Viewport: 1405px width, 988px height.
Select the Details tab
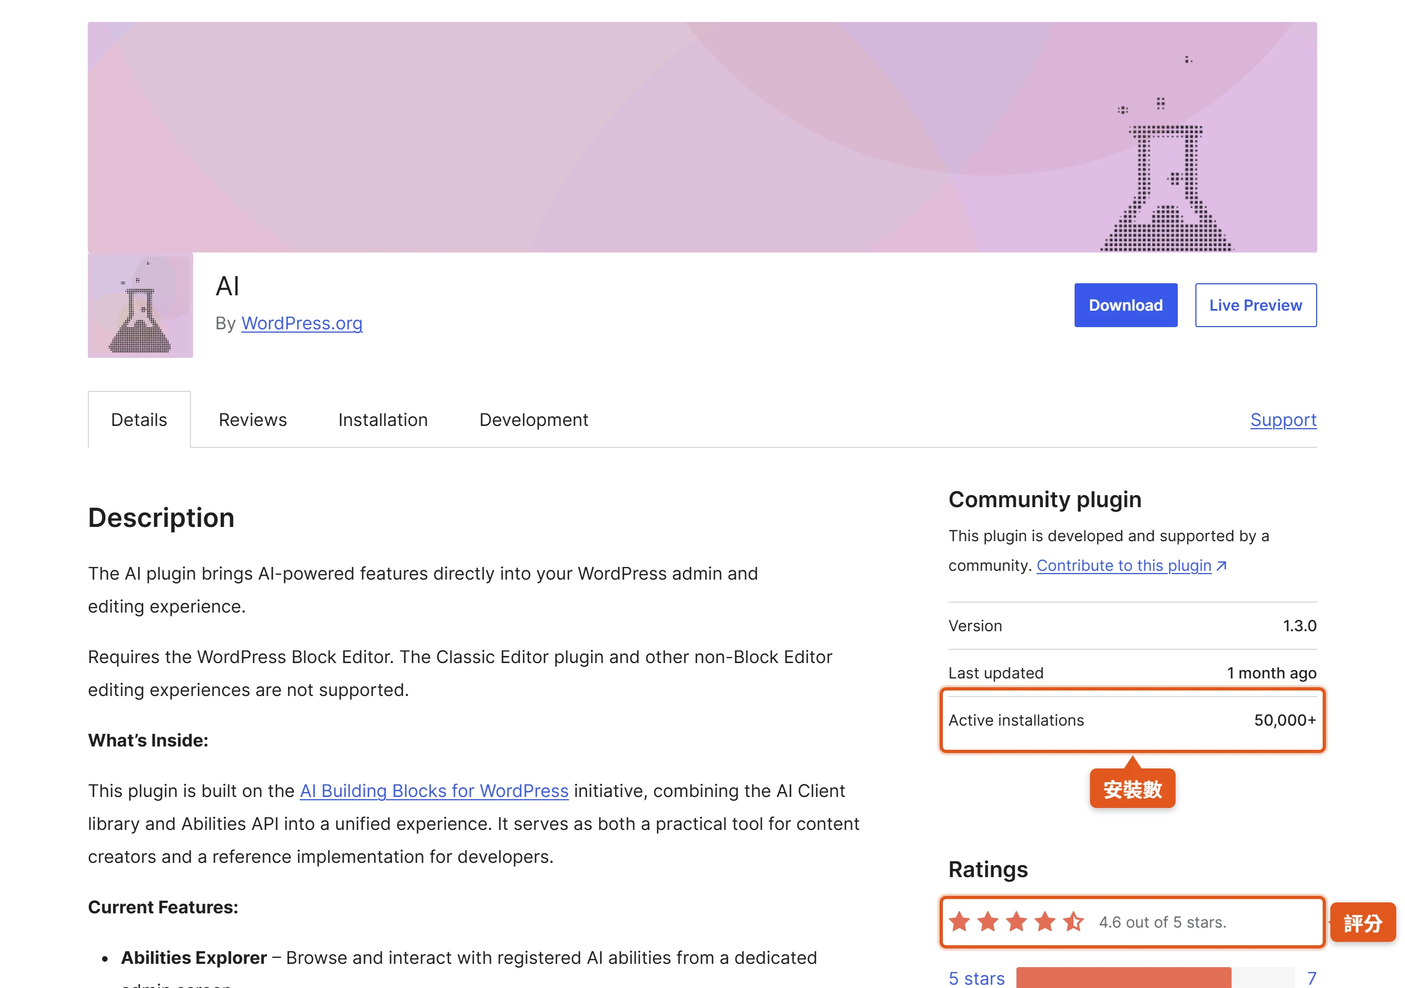pyautogui.click(x=139, y=420)
